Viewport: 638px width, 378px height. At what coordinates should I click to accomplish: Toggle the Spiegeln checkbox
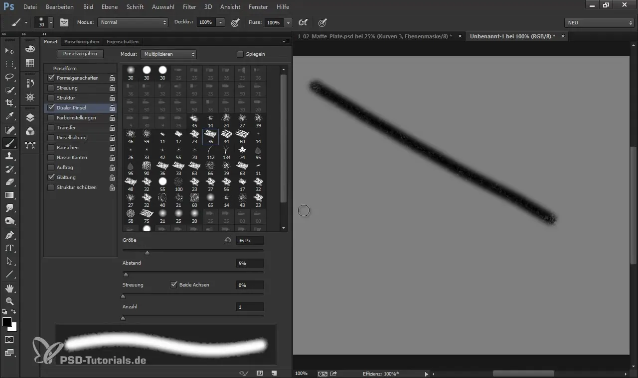(240, 54)
